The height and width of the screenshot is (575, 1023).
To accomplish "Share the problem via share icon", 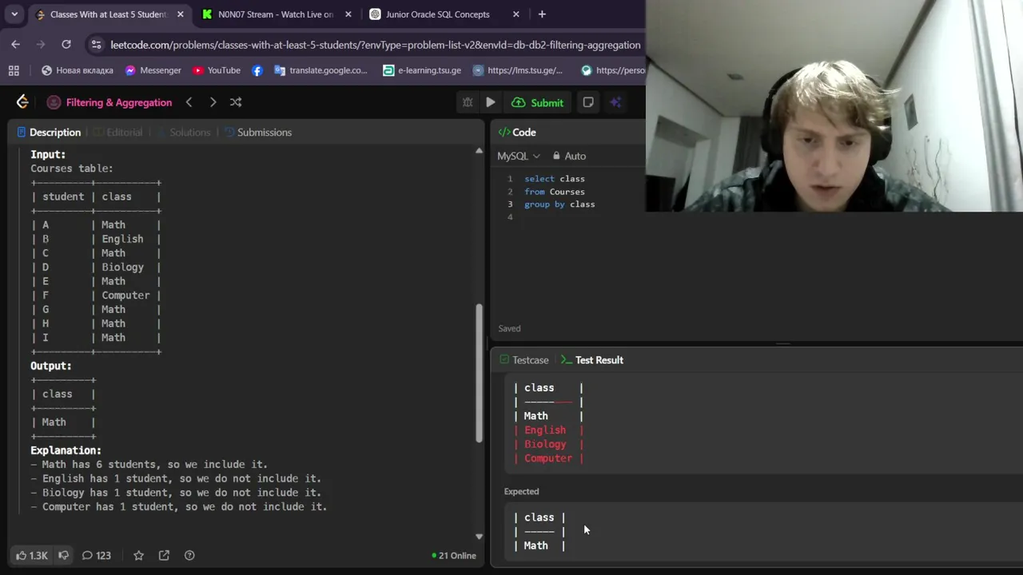I will 164,556.
